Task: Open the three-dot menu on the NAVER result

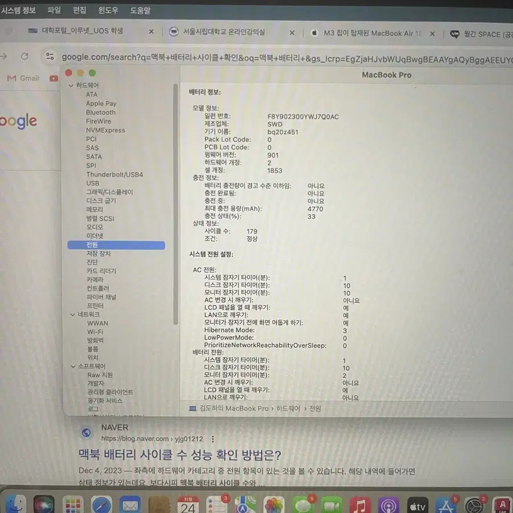Action: click(x=213, y=439)
